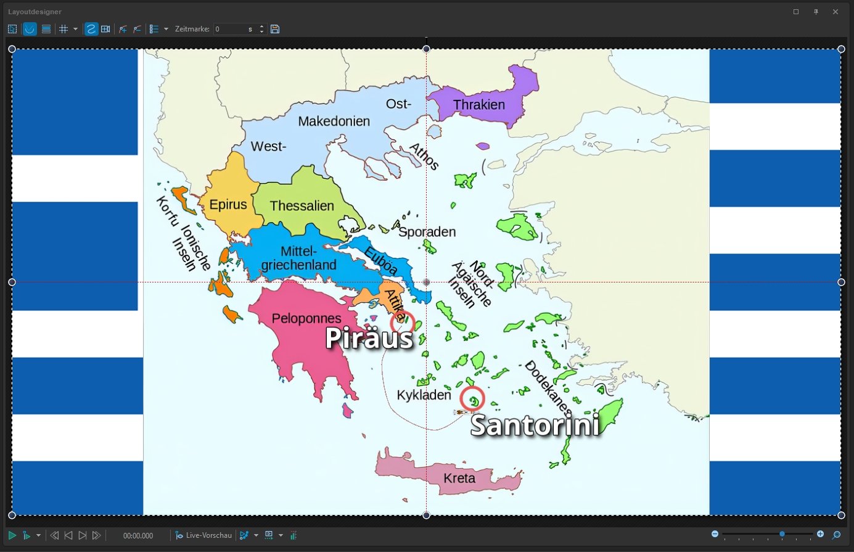Click the zoom slider handle
Screen dimensions: 854x552
click(782, 534)
